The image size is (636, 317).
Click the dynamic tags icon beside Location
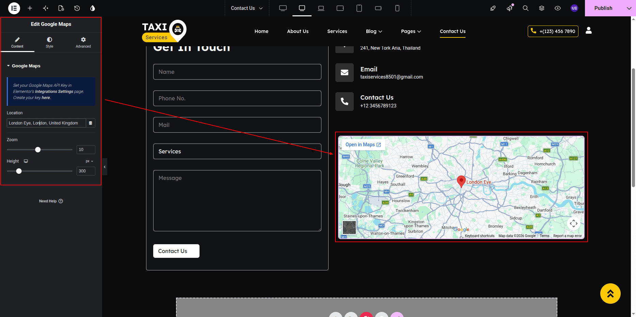91,123
